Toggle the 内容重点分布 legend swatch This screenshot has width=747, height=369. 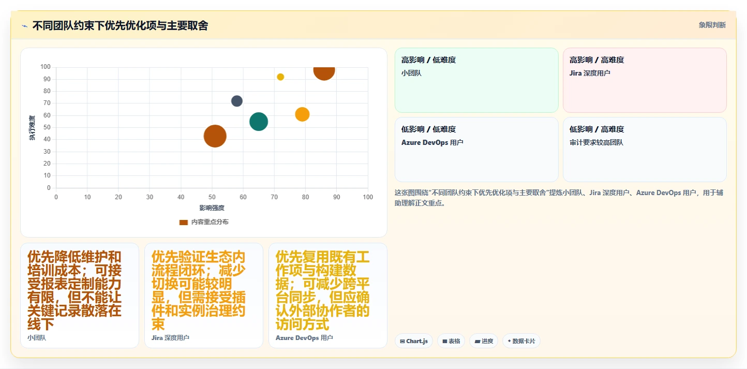click(x=184, y=222)
